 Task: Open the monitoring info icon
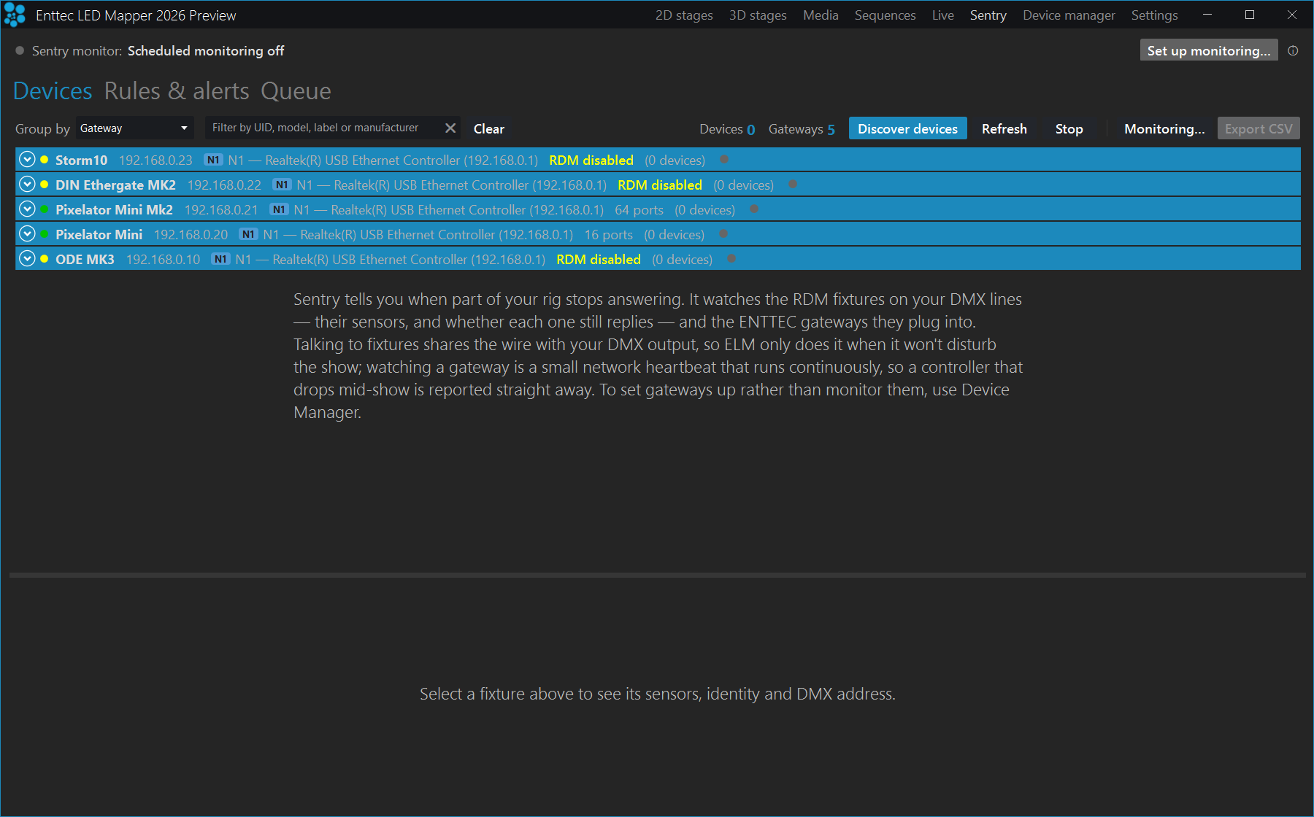click(1293, 50)
